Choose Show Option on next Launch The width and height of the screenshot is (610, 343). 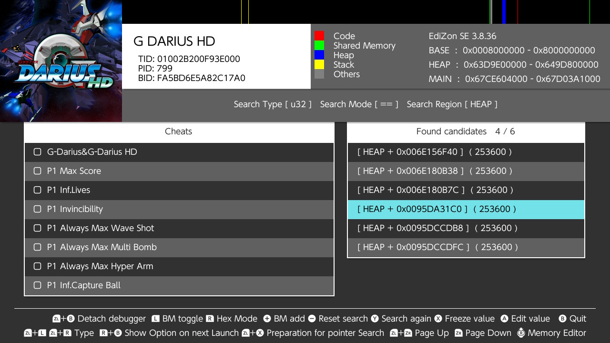169,333
